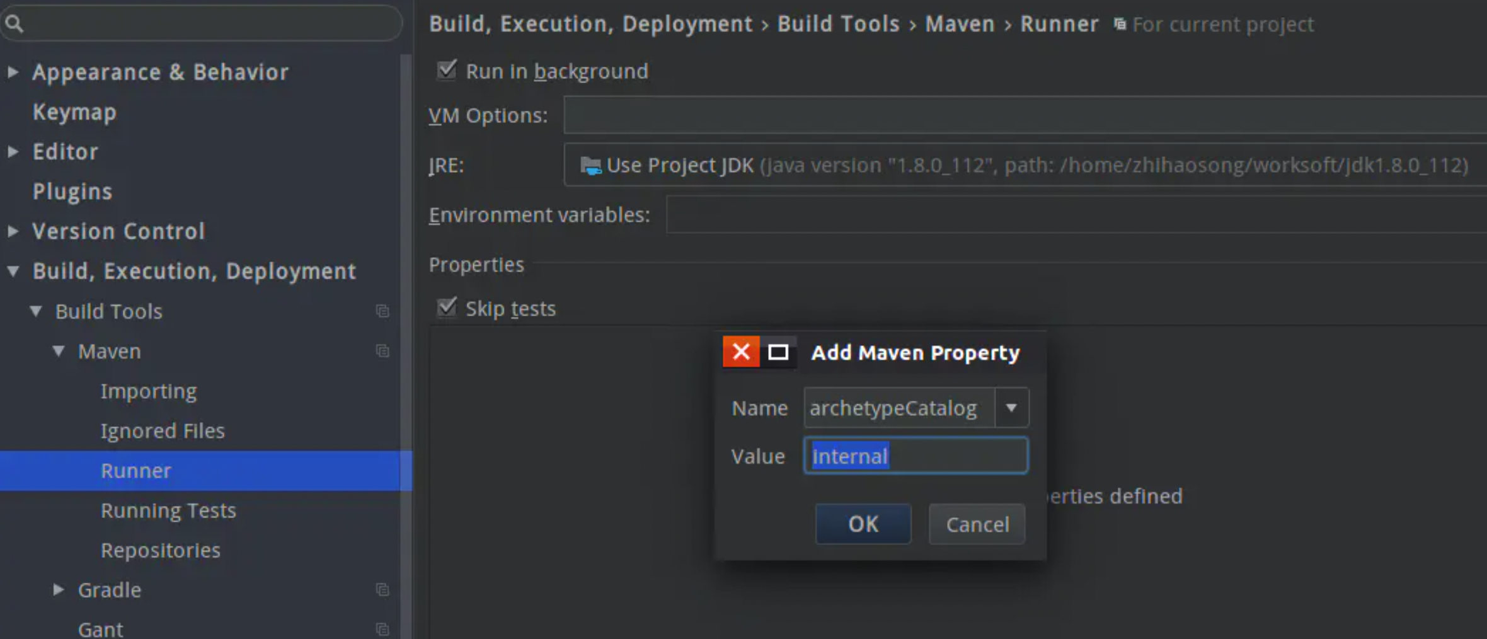Image resolution: width=1487 pixels, height=639 pixels.
Task: Click the Environment variables input field
Action: tap(1077, 214)
